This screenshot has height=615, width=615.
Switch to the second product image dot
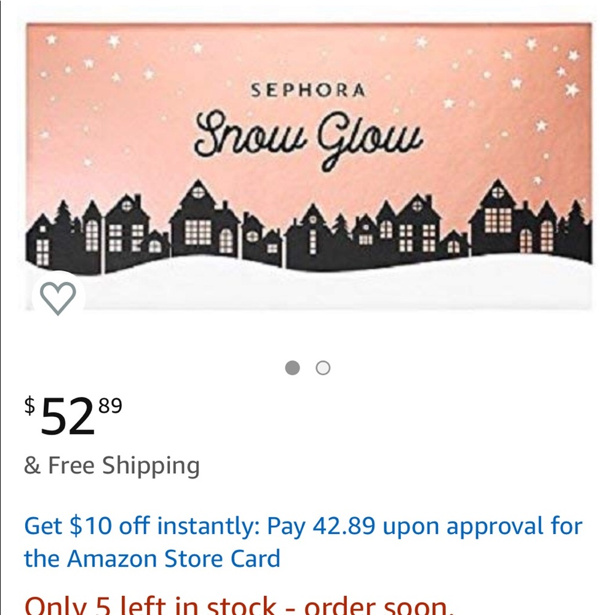tap(323, 368)
